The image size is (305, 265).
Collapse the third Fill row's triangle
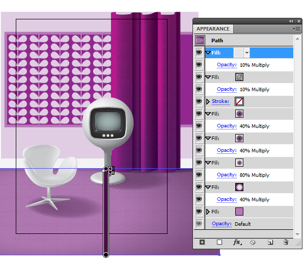tap(208, 114)
